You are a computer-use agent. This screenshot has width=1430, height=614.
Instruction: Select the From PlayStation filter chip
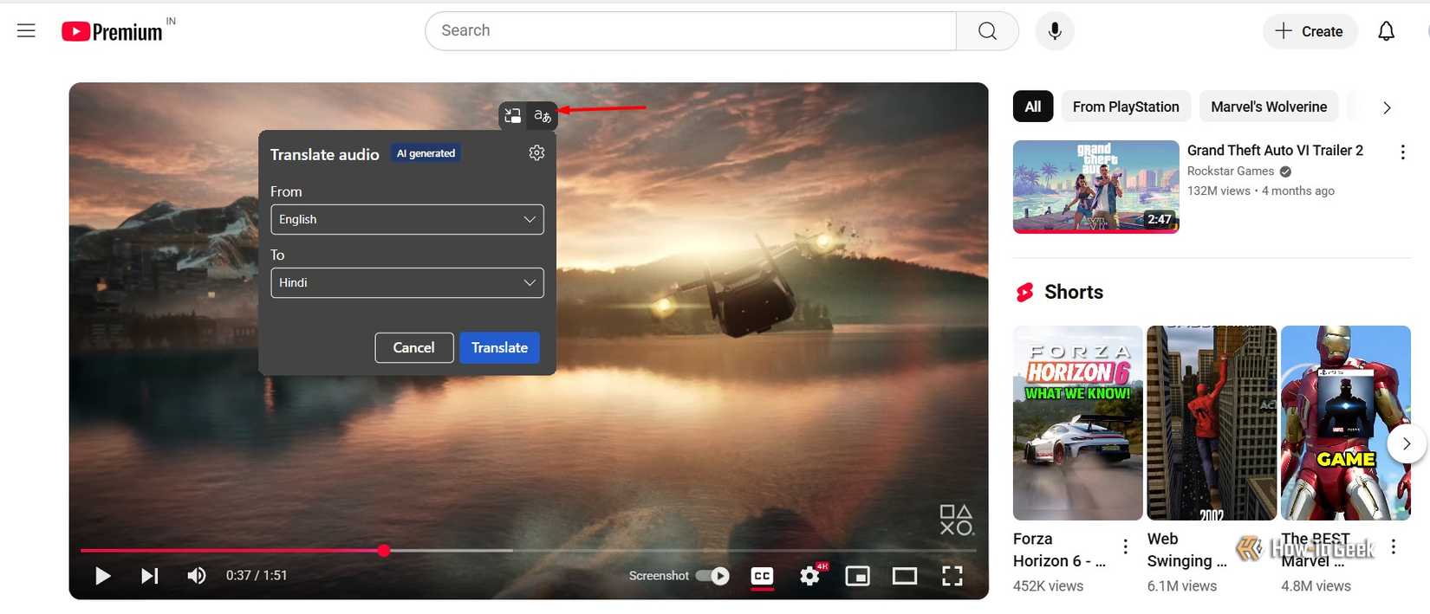(1125, 107)
